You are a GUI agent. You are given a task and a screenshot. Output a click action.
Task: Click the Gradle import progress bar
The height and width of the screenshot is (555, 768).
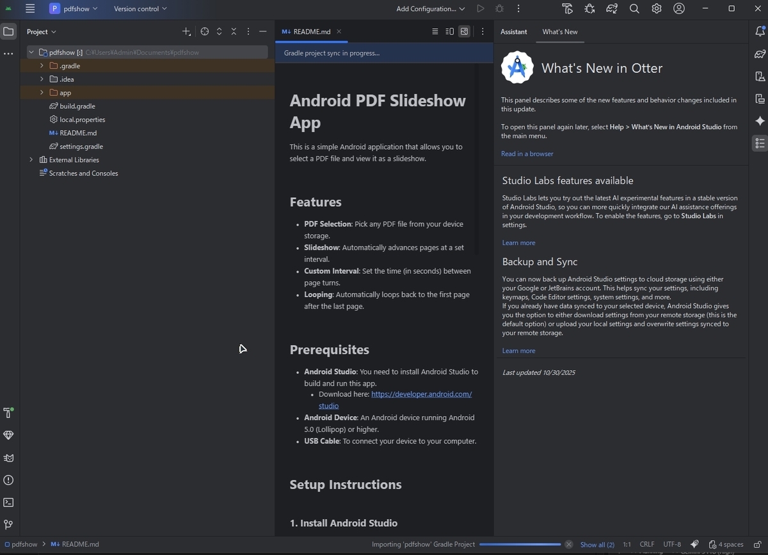[520, 545]
